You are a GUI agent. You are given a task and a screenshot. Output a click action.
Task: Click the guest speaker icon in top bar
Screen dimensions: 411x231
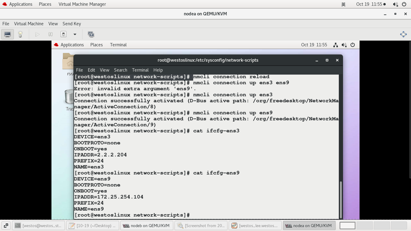click(344, 45)
